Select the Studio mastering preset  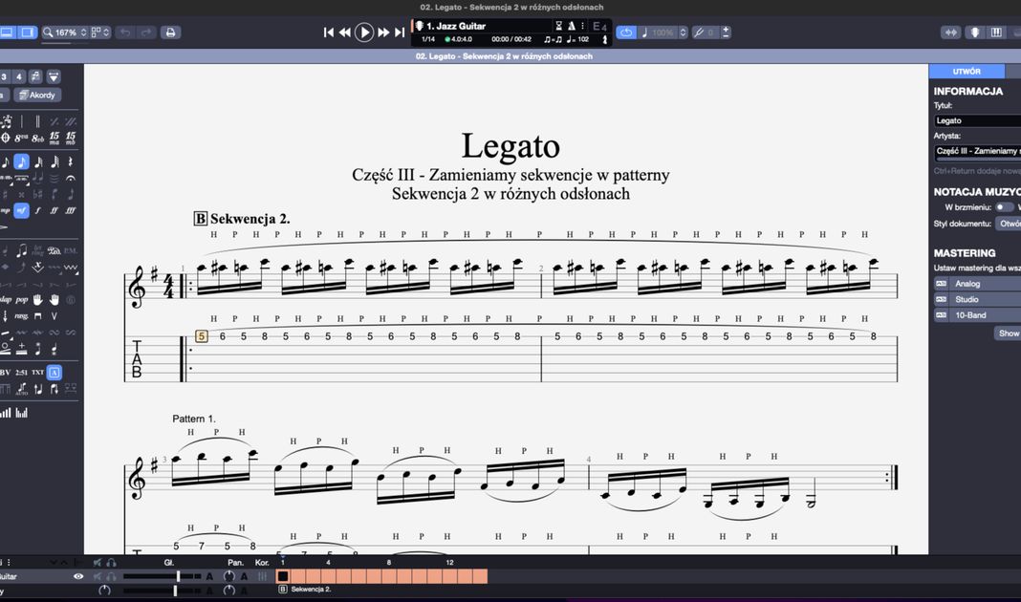(967, 299)
